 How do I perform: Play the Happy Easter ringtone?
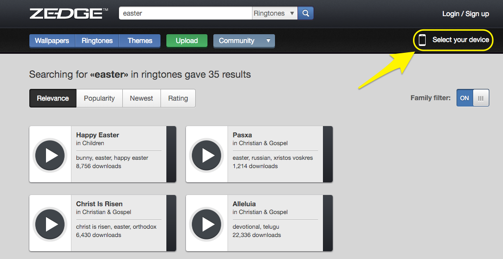[50, 155]
